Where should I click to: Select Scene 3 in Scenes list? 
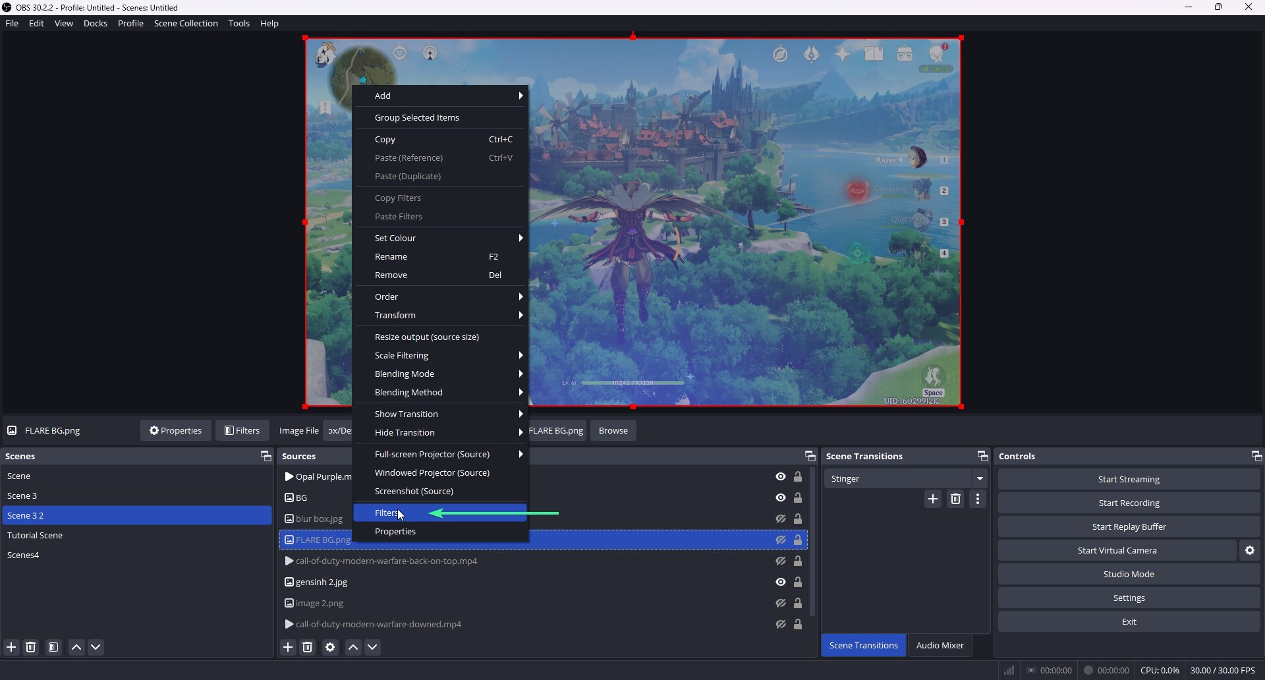pos(137,496)
